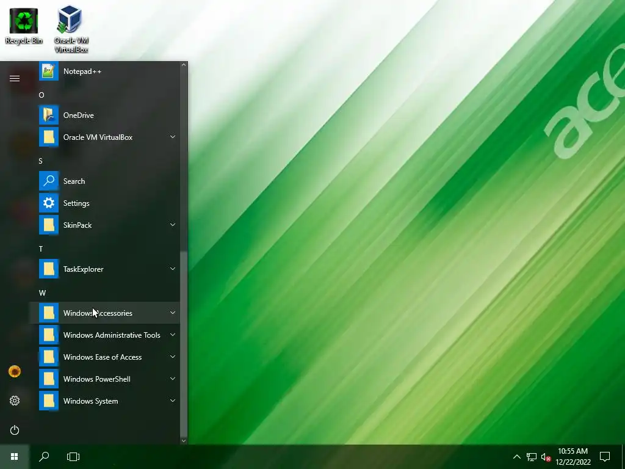625x469 pixels.
Task: Click the Windows Accessories folder icon
Action: coord(49,313)
